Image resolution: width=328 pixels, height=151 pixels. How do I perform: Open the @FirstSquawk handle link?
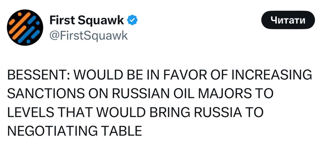point(88,36)
